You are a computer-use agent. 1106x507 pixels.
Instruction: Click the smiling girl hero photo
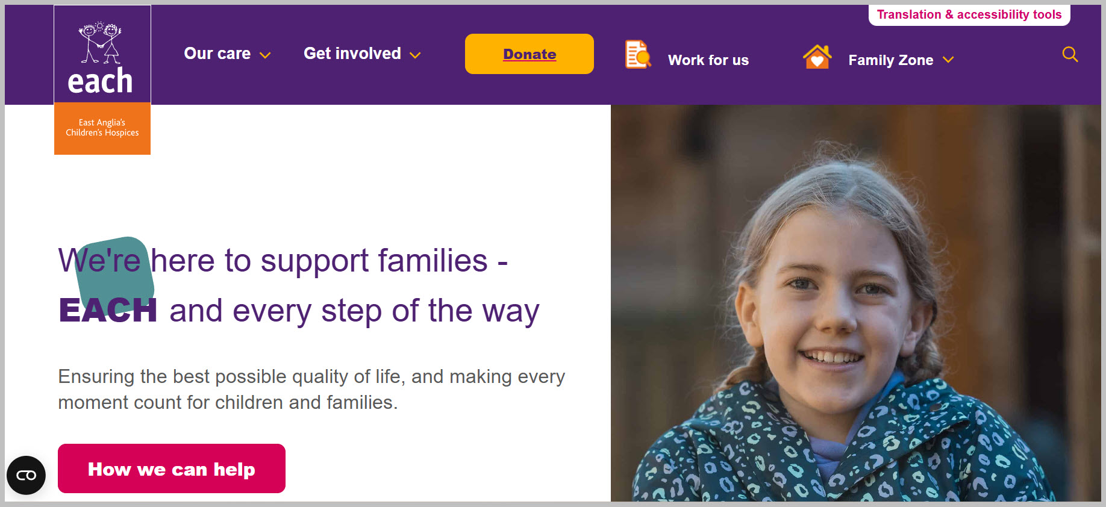click(x=856, y=303)
